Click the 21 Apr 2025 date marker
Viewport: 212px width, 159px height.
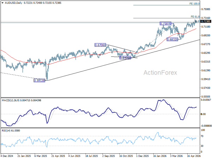(x=58, y=156)
